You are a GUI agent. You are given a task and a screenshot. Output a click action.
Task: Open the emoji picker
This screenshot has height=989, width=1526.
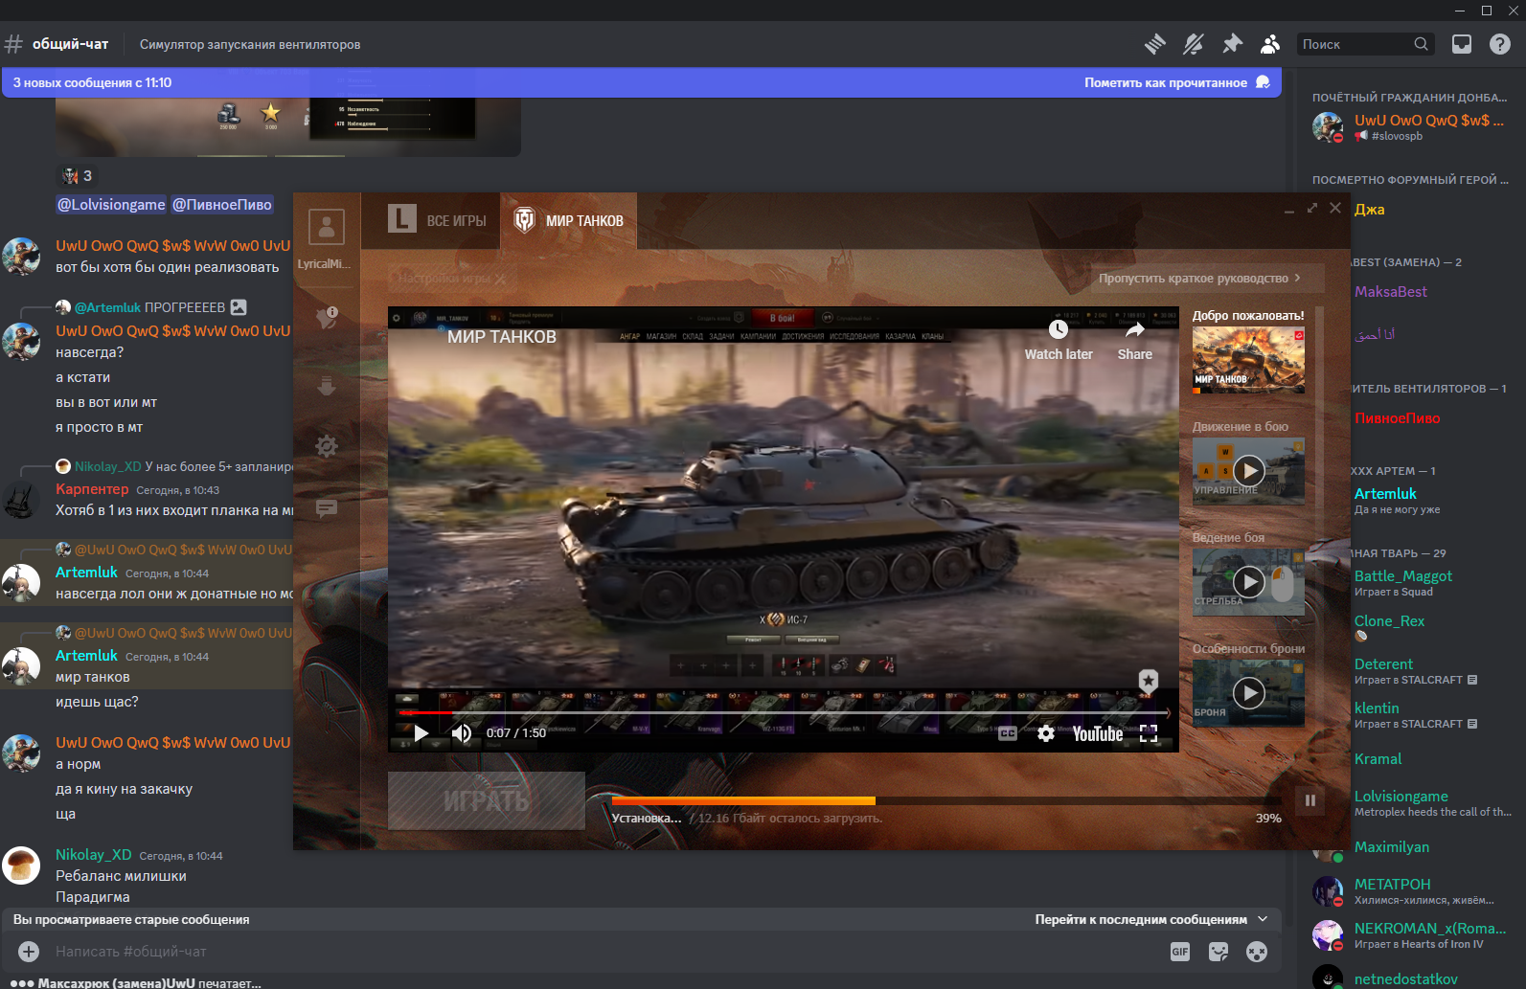1257,952
